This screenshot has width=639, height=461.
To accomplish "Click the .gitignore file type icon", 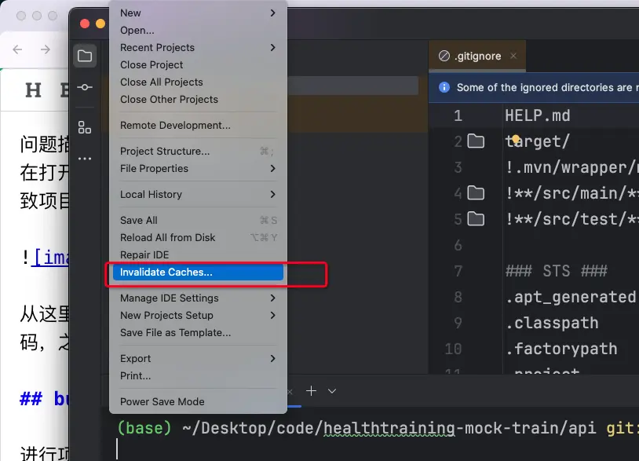I will [444, 56].
